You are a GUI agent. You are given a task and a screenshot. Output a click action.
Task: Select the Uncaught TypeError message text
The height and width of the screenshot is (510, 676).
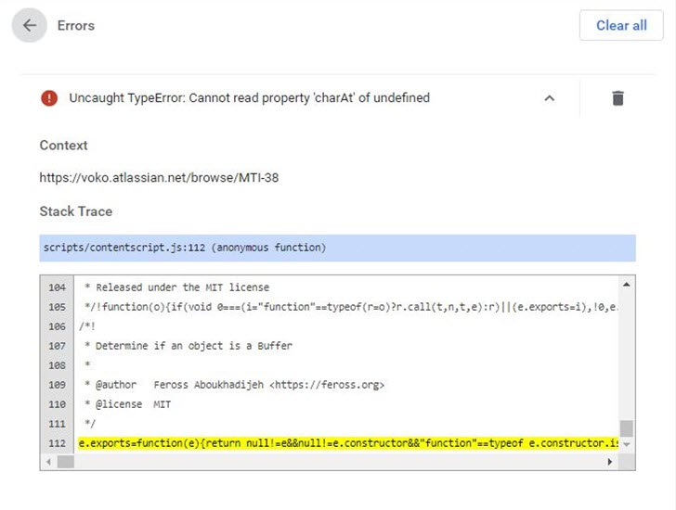(x=249, y=98)
